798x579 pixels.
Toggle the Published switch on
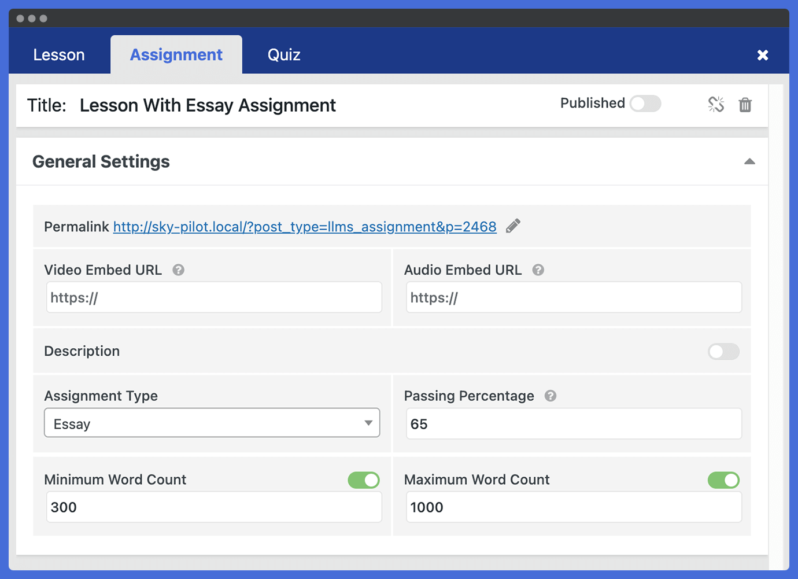point(645,104)
